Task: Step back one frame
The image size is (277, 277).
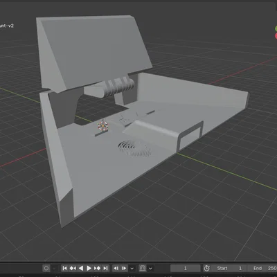Action: pos(116,268)
